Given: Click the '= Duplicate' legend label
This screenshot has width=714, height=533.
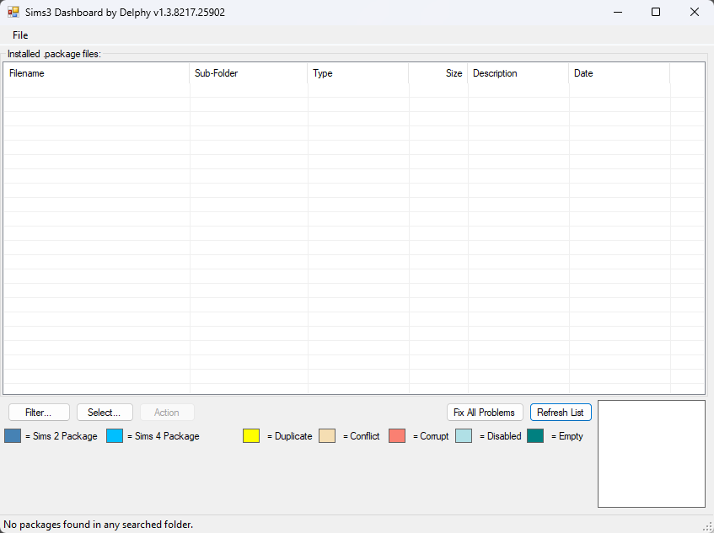Looking at the screenshot, I should 290,436.
